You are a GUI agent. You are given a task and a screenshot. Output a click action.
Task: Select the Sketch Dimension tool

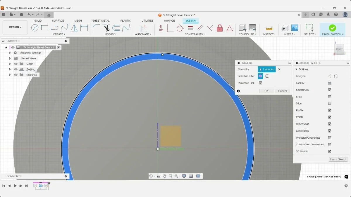coord(84,28)
